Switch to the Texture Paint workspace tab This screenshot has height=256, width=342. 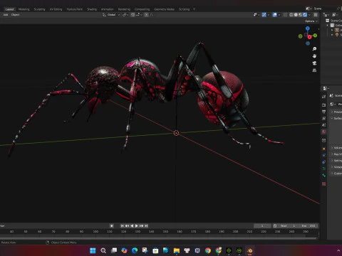pyautogui.click(x=74, y=9)
